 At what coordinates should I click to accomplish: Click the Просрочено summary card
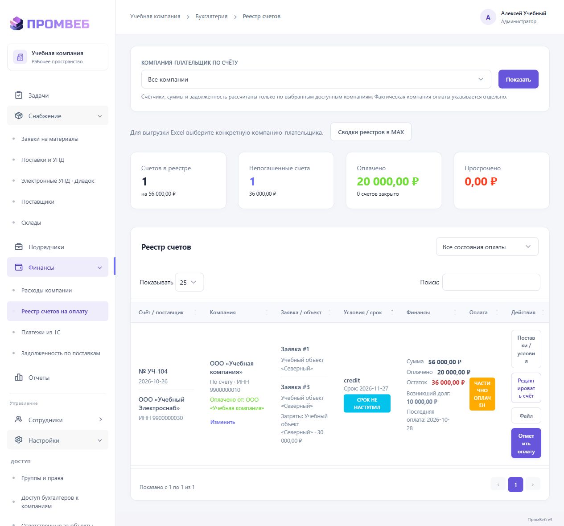(x=502, y=181)
